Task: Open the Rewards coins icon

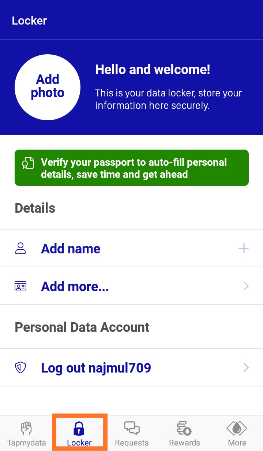Action: click(x=184, y=428)
